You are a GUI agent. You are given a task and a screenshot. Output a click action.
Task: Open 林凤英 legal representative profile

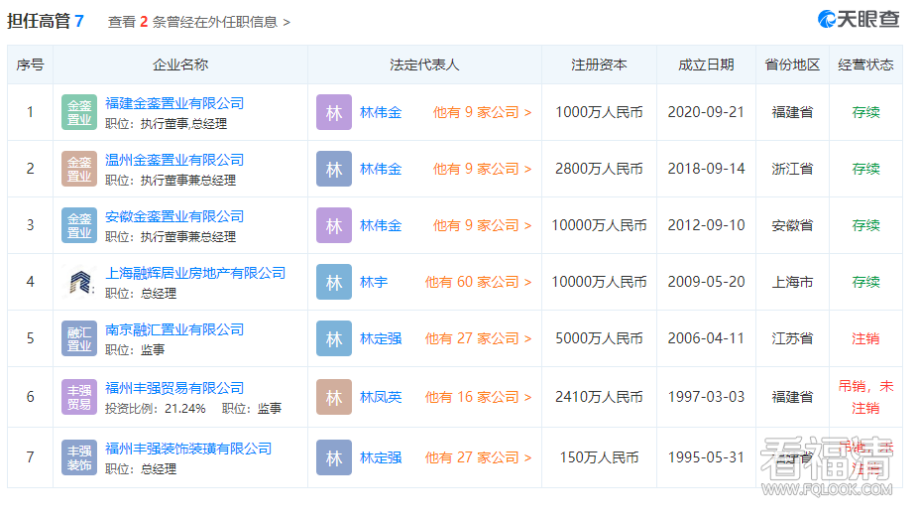pos(381,397)
